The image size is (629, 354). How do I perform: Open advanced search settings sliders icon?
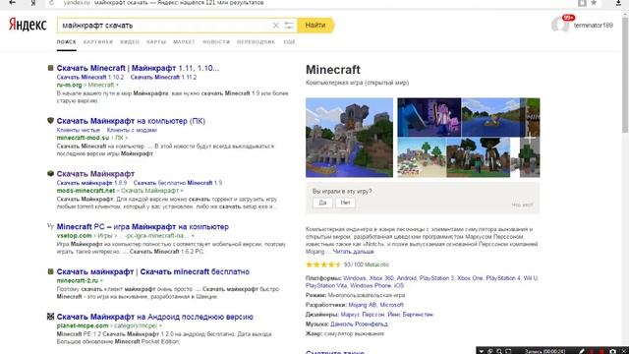pyautogui.click(x=289, y=26)
